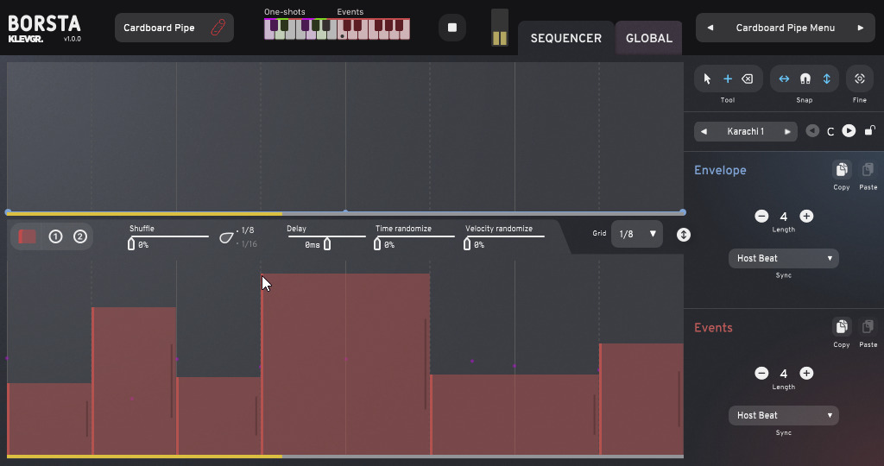Open Envelope Host Beat sync dropdown
Screen dimensions: 884x466
coord(783,258)
